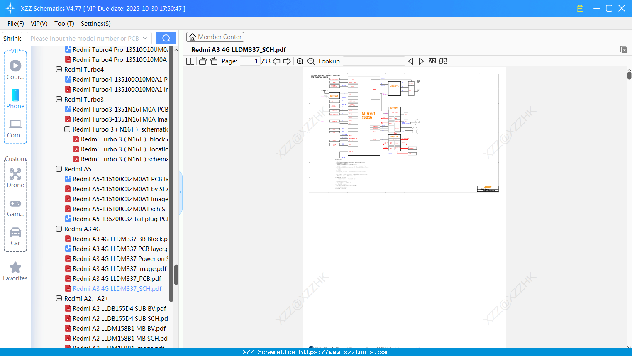Viewport: 632px width, 356px height.
Task: Open Redmi Turbo 3 (N16T) block file
Action: coord(125,139)
